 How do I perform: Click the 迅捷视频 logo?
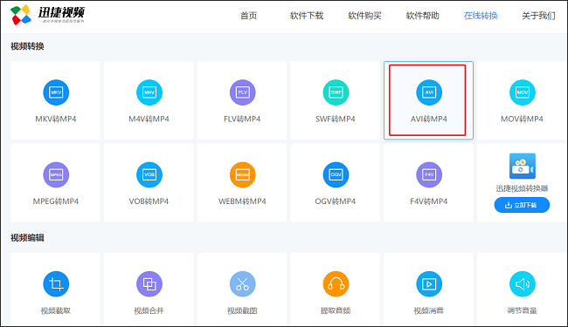(x=47, y=15)
